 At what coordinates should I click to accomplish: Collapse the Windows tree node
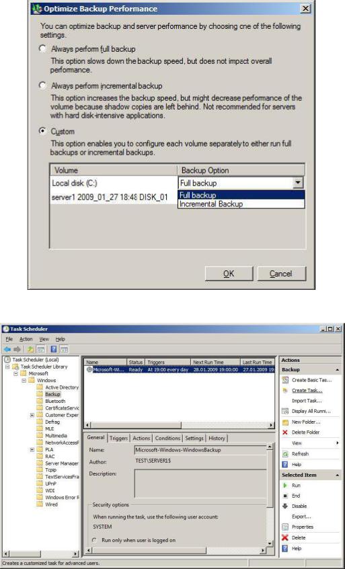click(24, 380)
